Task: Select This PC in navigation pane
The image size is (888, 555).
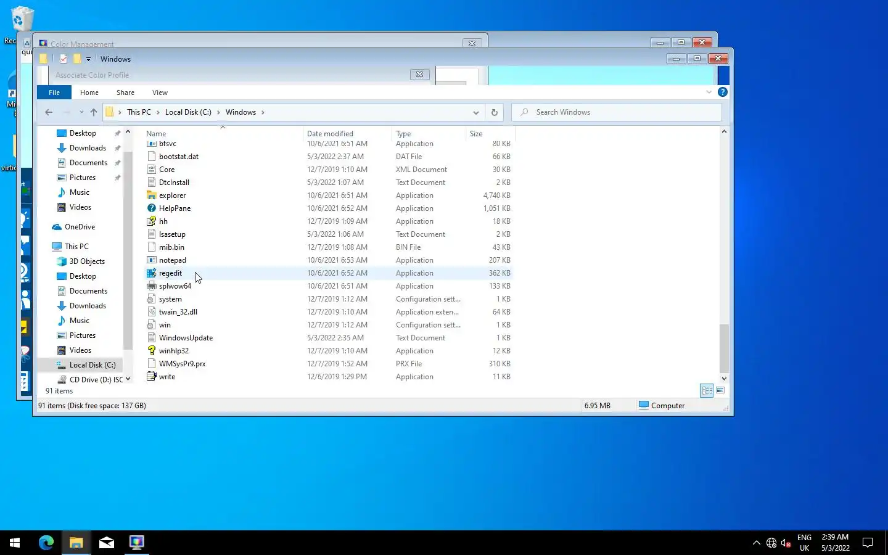Action: (76, 247)
